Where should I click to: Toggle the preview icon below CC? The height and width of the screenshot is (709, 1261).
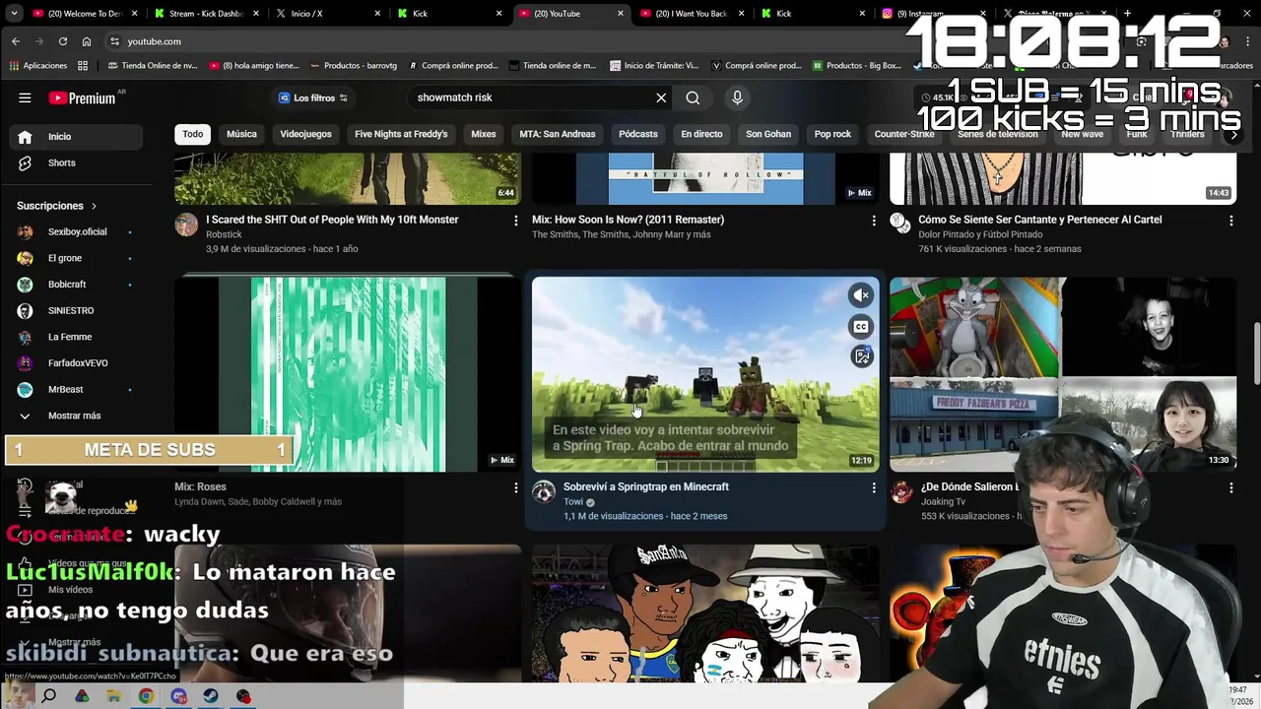pyautogui.click(x=861, y=356)
